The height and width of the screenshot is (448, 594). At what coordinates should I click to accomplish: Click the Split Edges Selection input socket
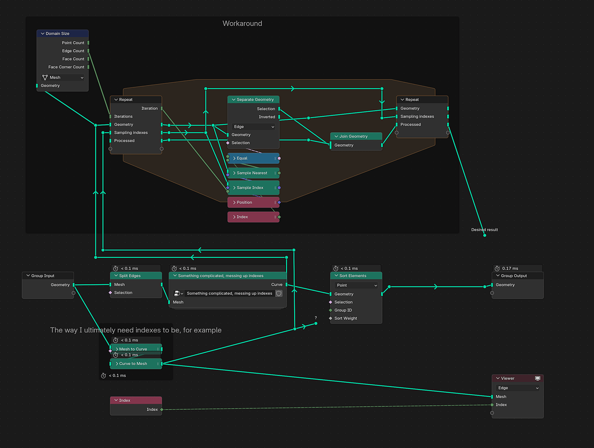coord(110,293)
